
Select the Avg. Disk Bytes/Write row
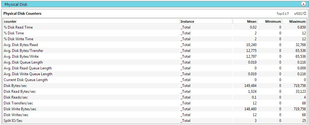pyautogui.click(x=155, y=57)
